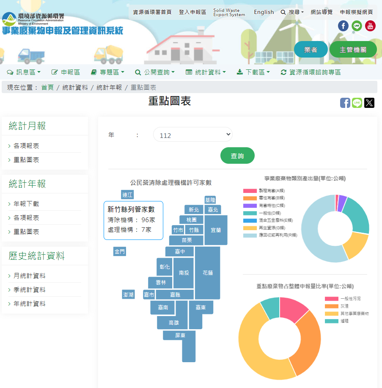Open the Facebook page via top-right icon
The width and height of the screenshot is (382, 388).
click(343, 26)
